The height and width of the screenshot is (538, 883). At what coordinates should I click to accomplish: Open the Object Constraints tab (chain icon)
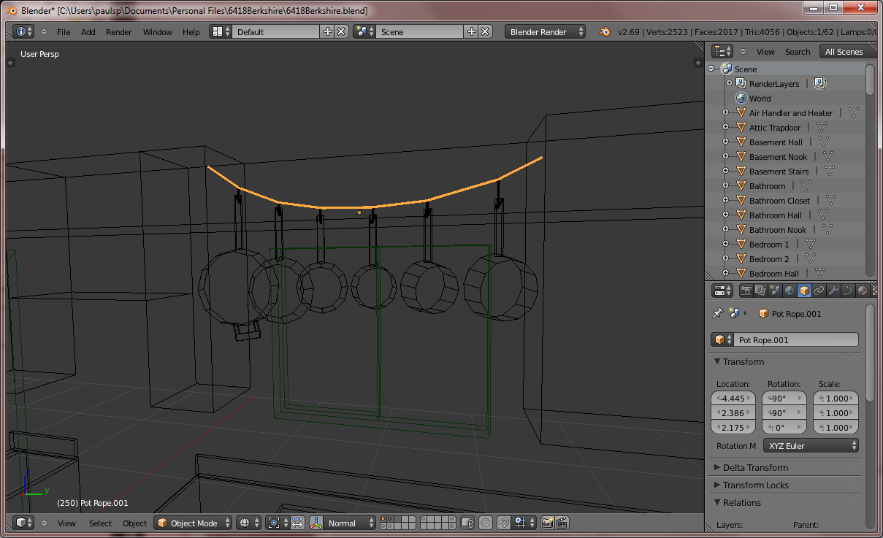tap(819, 291)
